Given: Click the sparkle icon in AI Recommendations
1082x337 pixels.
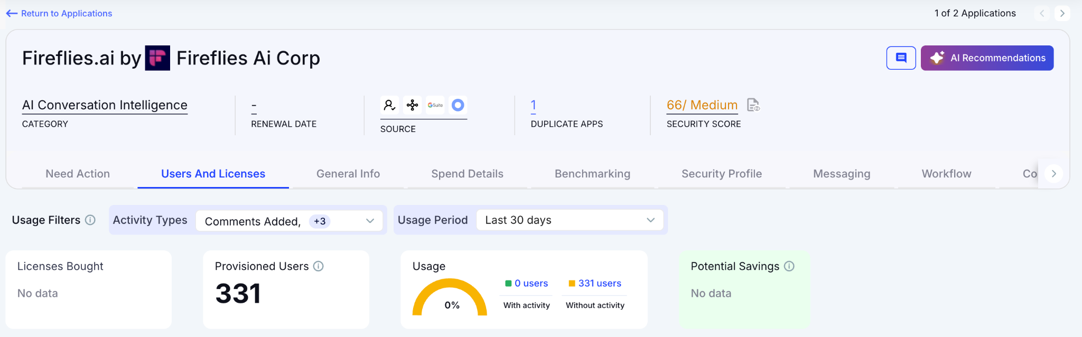Looking at the screenshot, I should (937, 58).
